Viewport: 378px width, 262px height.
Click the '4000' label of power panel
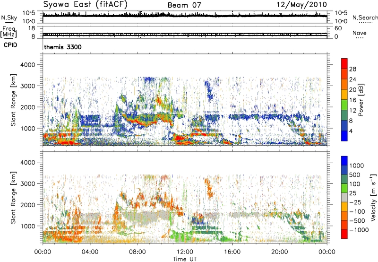coord(27,65)
